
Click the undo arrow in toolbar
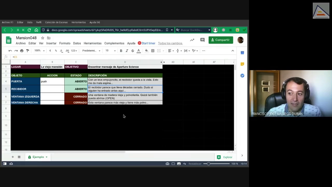point(10,51)
